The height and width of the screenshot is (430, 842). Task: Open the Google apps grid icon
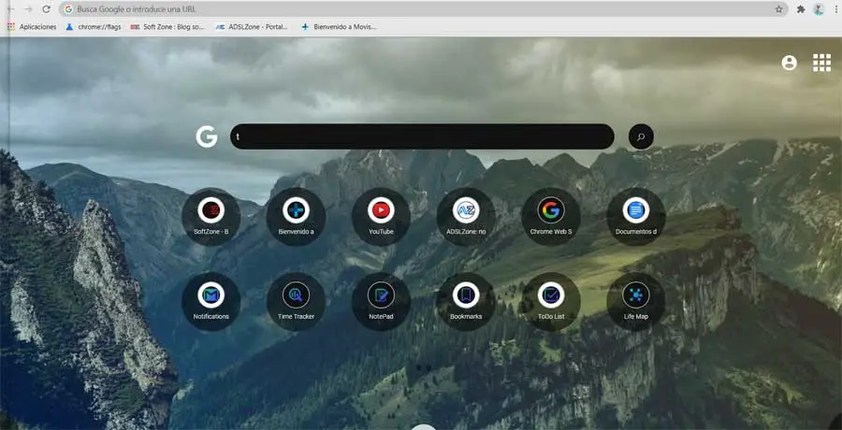(821, 63)
